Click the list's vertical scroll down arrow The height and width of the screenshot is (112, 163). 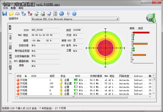[154, 93]
